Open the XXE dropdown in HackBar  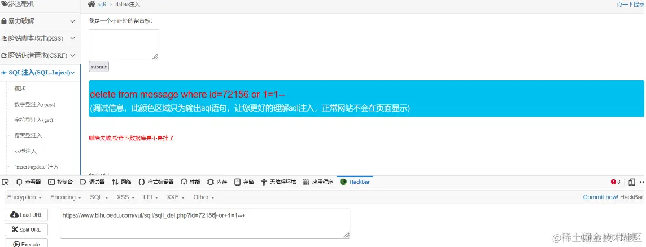tap(176, 197)
